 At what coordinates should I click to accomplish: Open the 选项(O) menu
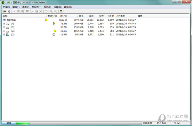point(58,7)
